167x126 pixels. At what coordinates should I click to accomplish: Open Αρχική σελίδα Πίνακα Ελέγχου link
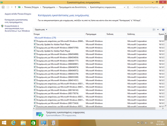(18, 14)
